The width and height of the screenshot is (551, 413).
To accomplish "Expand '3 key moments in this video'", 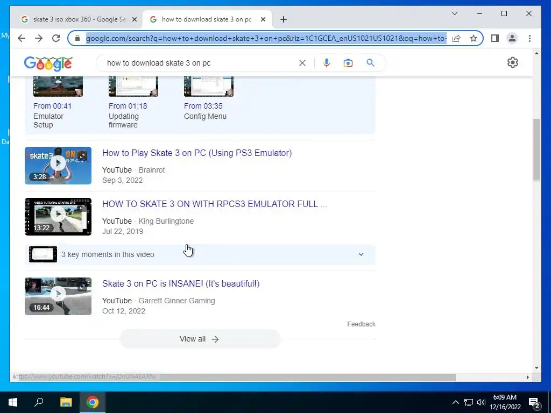I will 200,254.
